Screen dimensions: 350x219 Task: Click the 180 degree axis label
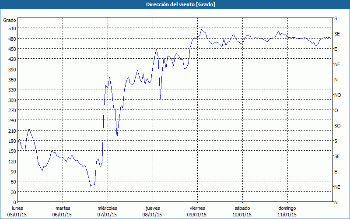[x=11, y=141]
